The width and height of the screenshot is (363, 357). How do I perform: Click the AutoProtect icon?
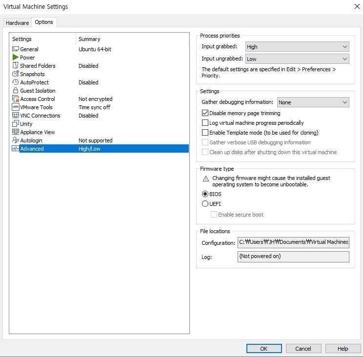click(15, 82)
